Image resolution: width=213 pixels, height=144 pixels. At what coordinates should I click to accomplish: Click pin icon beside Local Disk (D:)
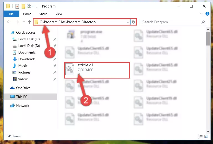tap(55, 46)
